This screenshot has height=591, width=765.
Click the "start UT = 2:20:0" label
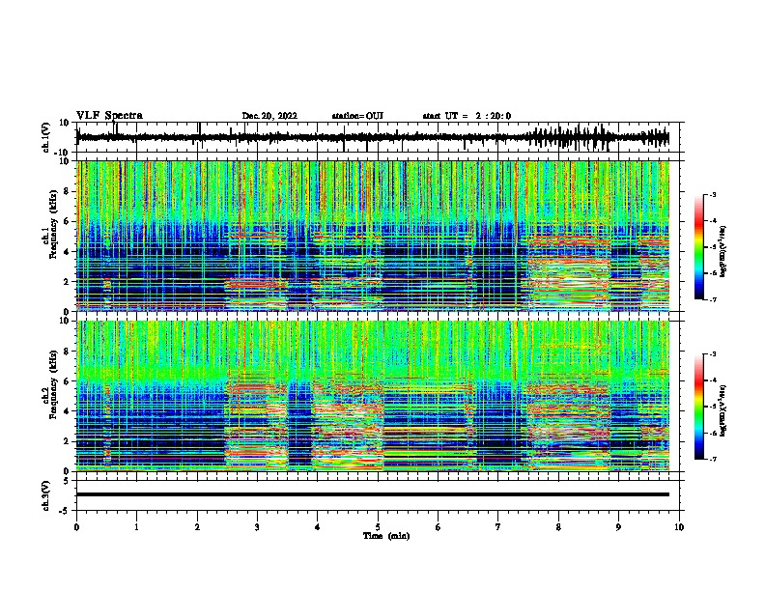tap(467, 116)
